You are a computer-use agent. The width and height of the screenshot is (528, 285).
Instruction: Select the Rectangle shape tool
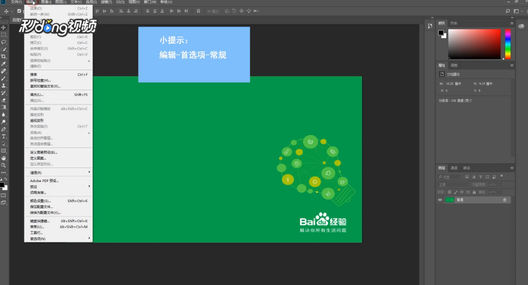(4, 151)
